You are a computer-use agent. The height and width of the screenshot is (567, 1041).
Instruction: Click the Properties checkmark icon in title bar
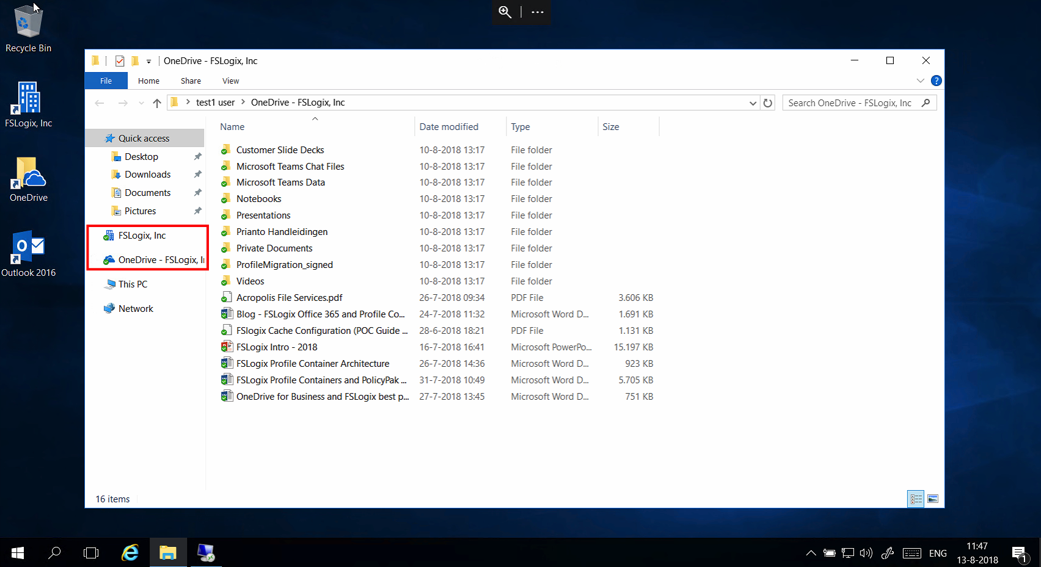120,61
